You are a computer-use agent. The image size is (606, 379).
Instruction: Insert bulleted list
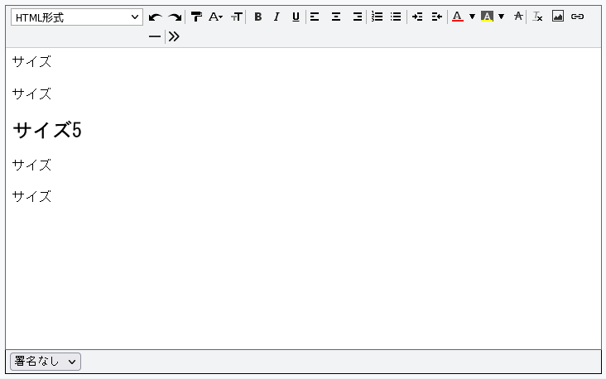[x=396, y=17]
